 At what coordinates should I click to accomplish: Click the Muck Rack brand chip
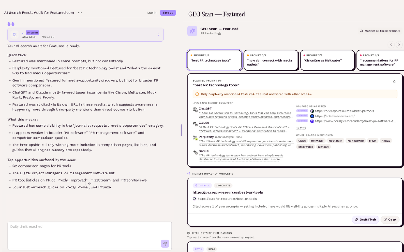pos(335,141)
